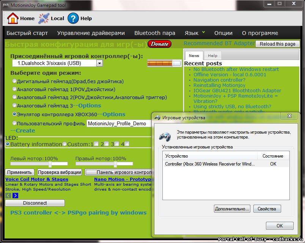Select Дигитальный геймпад mode
This screenshot has width=305, height=243.
click(14, 81)
